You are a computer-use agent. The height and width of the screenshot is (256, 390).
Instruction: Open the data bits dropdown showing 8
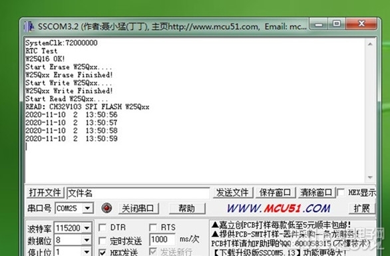[87, 240]
